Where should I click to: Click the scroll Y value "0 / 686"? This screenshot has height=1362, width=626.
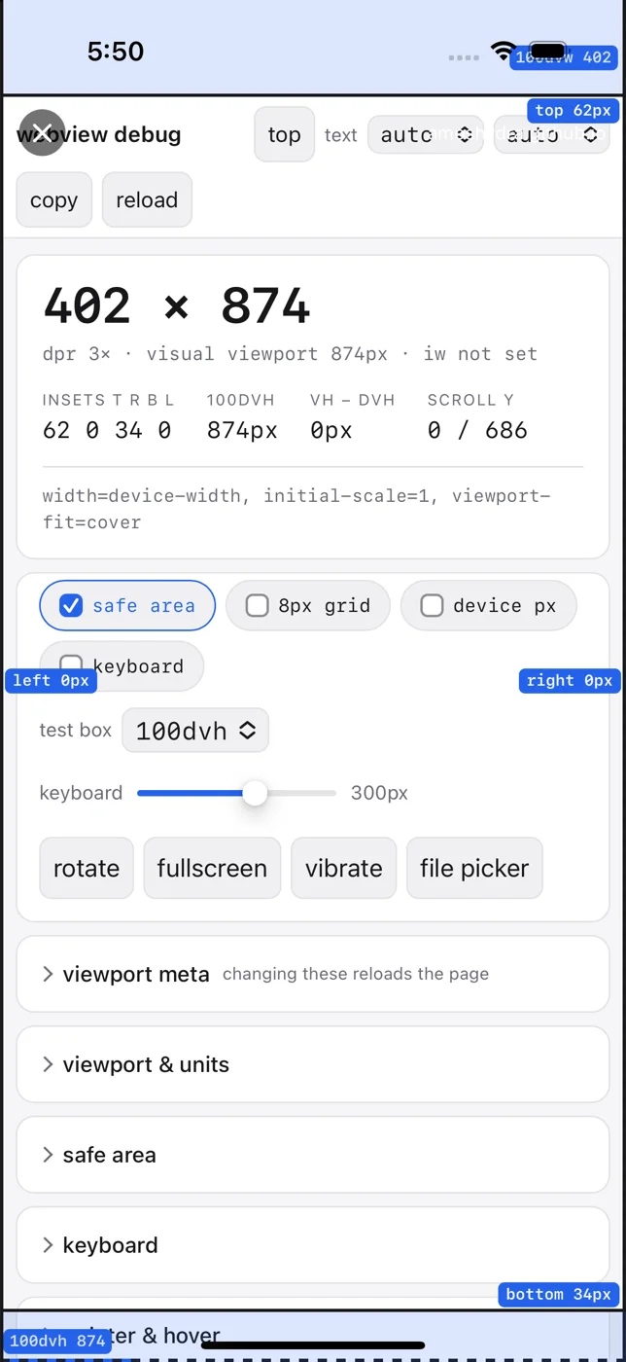[x=477, y=430]
